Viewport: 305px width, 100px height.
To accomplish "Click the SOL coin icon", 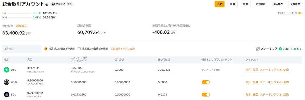I will (x=7, y=94).
